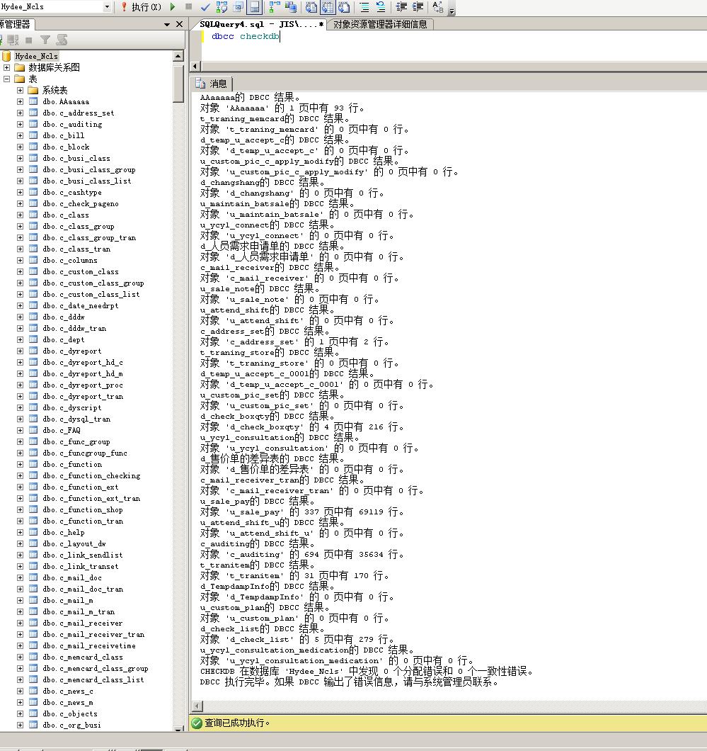Image resolution: width=707 pixels, height=751 pixels.
Task: Click the 执行(X) execute button
Action: pos(141,6)
